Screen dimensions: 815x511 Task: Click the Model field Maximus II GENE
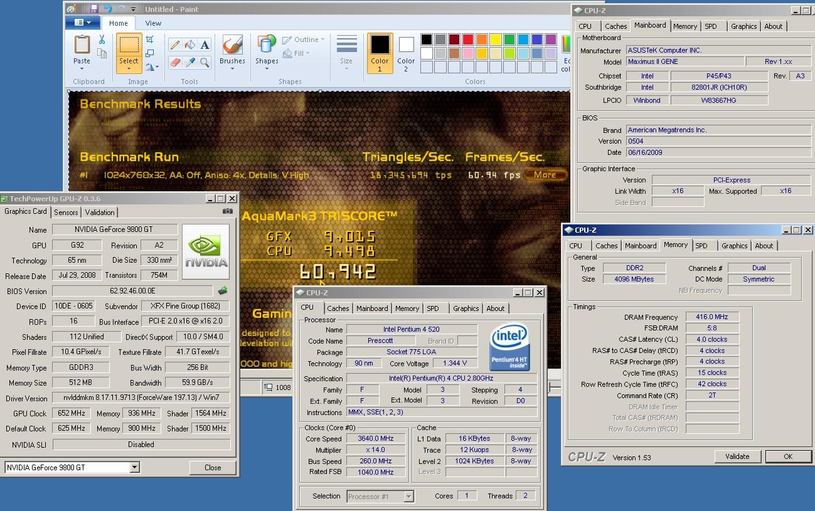[x=684, y=61]
